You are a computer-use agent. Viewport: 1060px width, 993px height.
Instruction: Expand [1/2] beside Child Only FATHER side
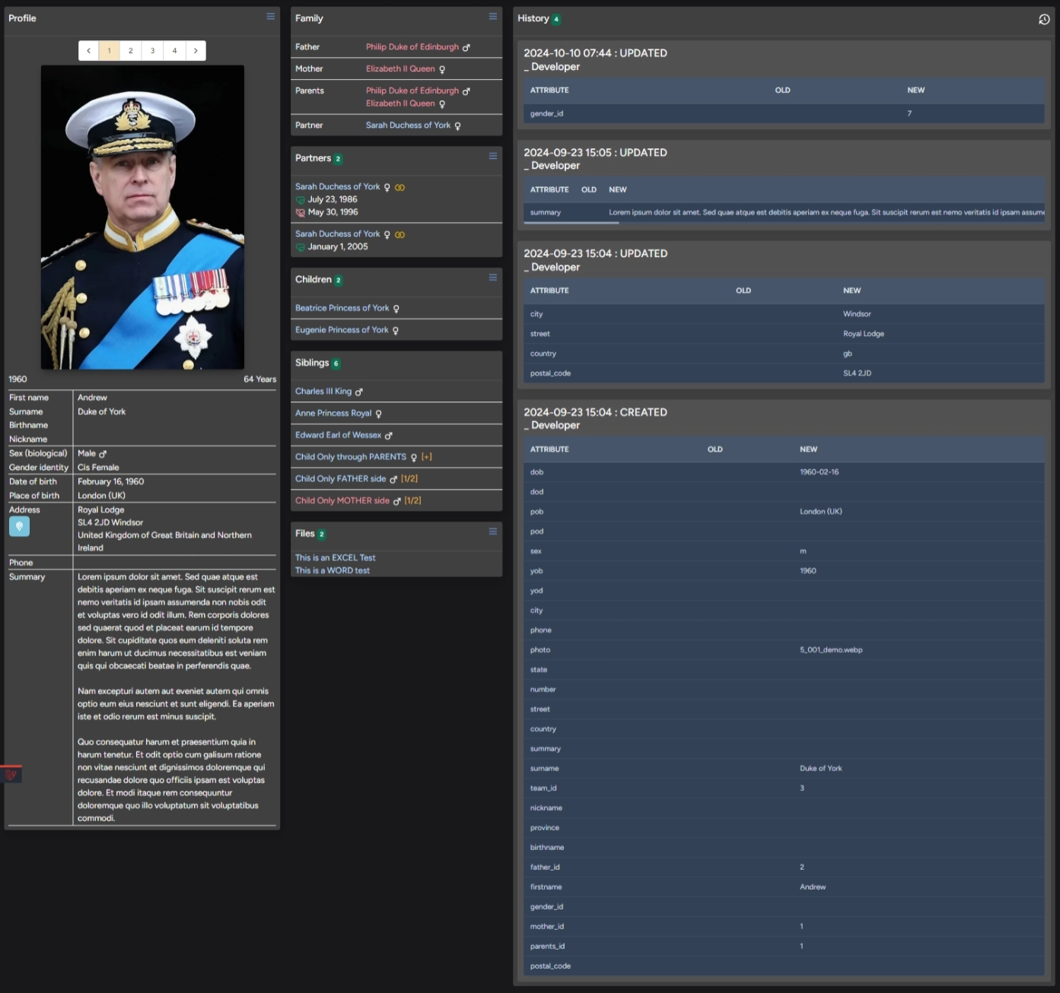tap(409, 479)
